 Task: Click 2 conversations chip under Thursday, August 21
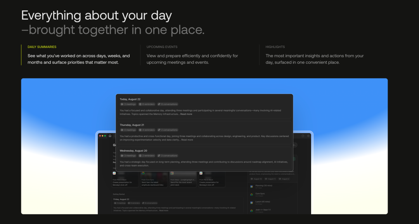[x=168, y=130]
